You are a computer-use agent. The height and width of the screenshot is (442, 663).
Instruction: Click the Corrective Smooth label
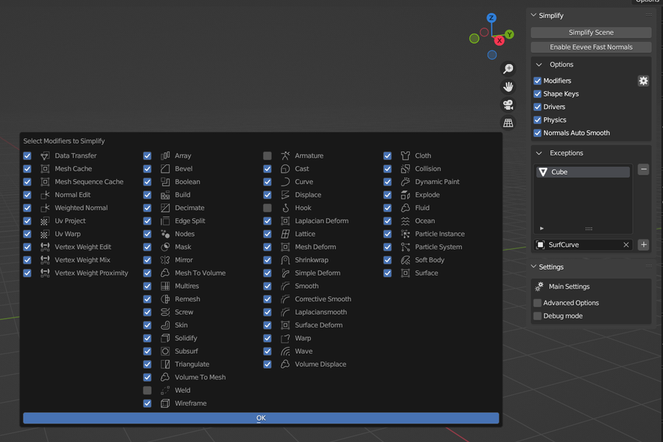323,299
